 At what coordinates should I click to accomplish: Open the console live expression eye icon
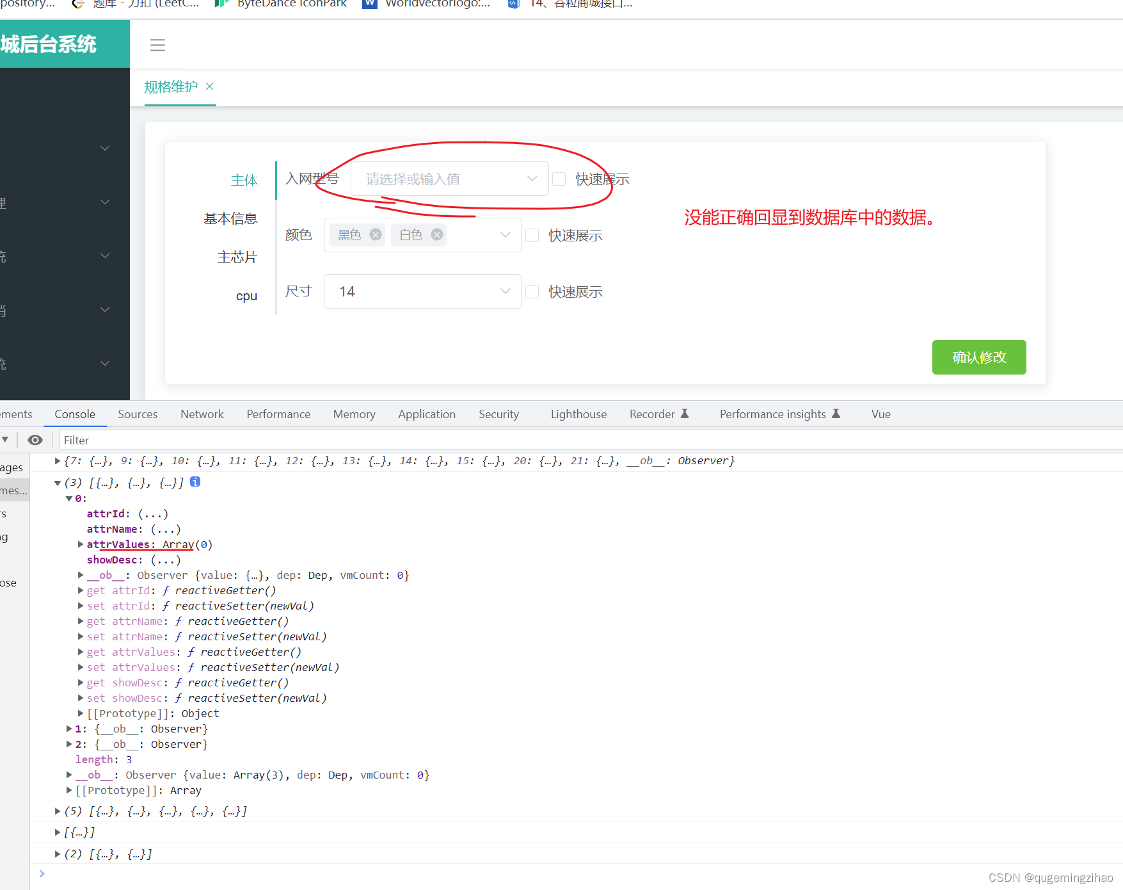pyautogui.click(x=35, y=440)
